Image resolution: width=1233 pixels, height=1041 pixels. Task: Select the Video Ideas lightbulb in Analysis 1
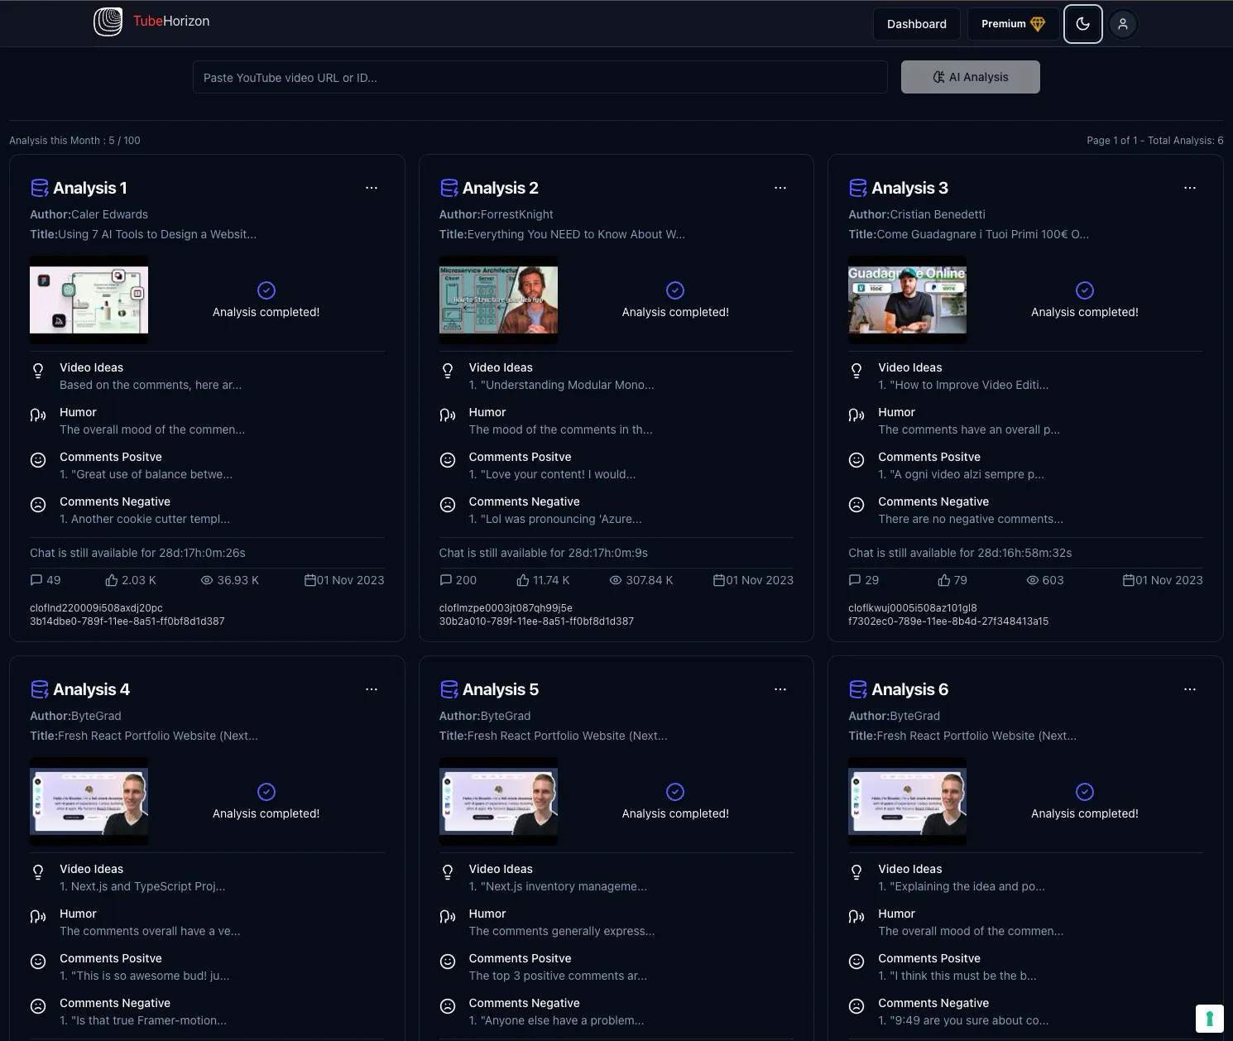38,371
